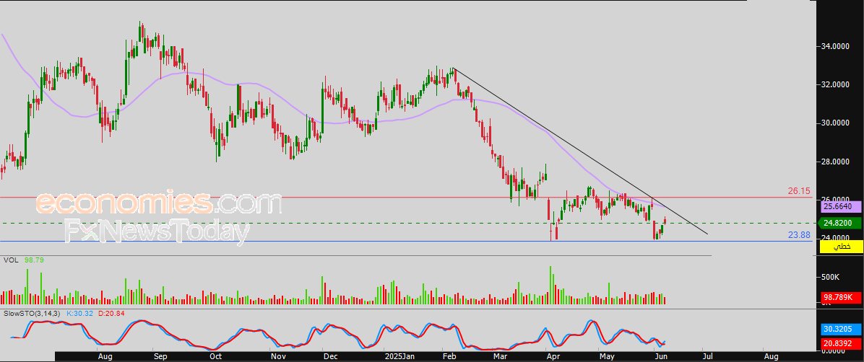Screen dimensions: 864x362
Task: Select the black descending trendline
Action: (579, 150)
